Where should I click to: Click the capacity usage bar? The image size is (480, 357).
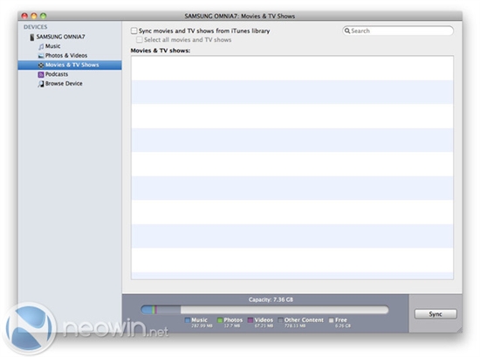[264, 310]
